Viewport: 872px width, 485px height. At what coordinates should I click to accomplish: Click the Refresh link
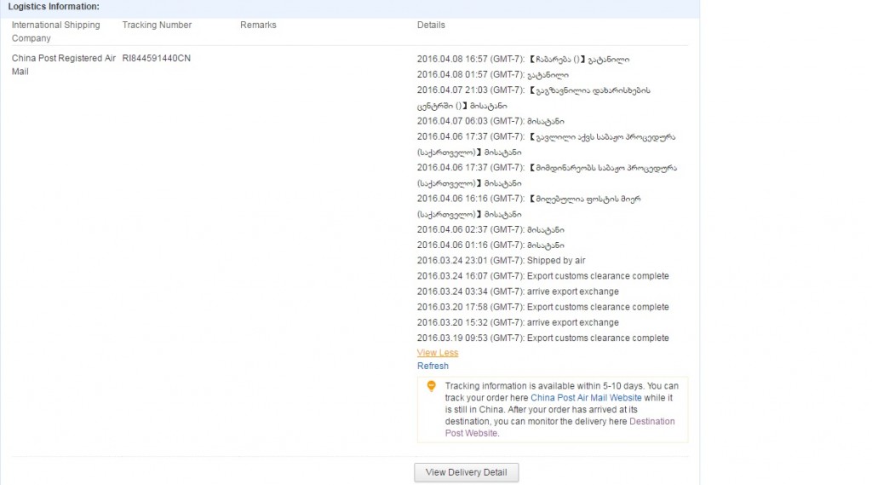(433, 367)
